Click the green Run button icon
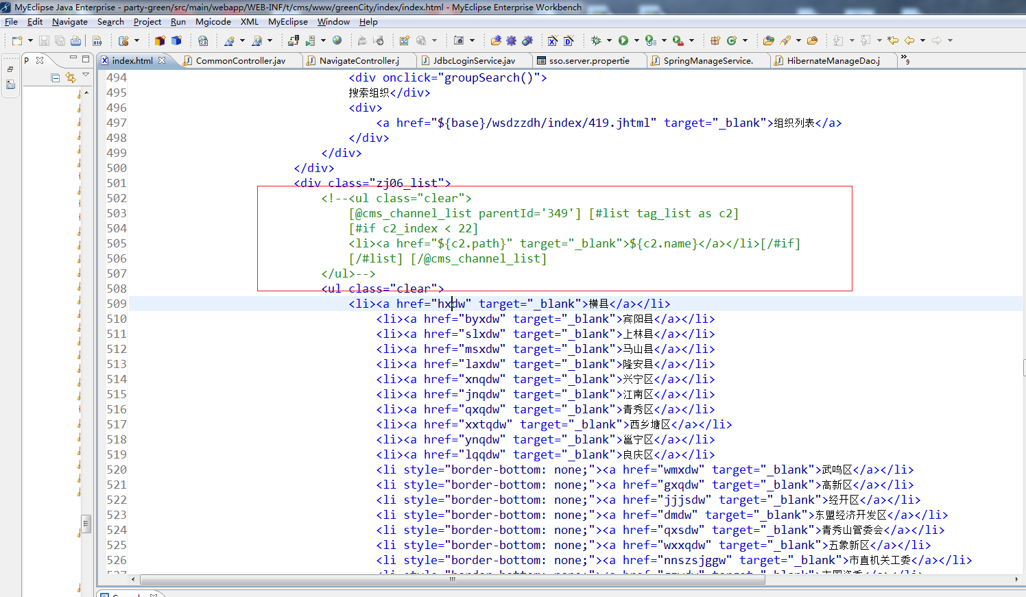 pyautogui.click(x=623, y=41)
